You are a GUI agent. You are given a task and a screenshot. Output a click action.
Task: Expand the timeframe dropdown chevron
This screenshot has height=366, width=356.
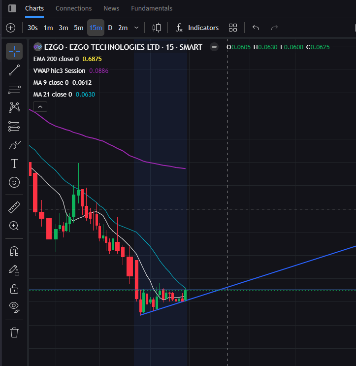click(136, 28)
